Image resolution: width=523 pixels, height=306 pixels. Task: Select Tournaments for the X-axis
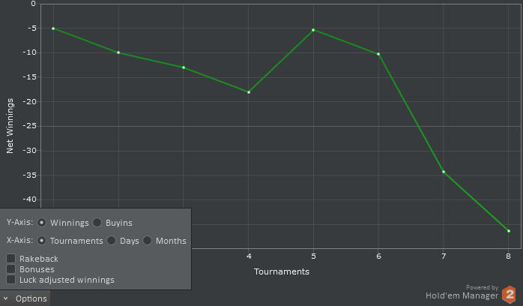pyautogui.click(x=42, y=241)
